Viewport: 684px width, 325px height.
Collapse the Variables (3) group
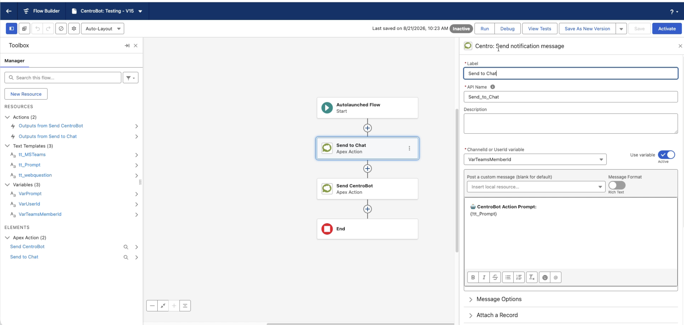(x=7, y=185)
